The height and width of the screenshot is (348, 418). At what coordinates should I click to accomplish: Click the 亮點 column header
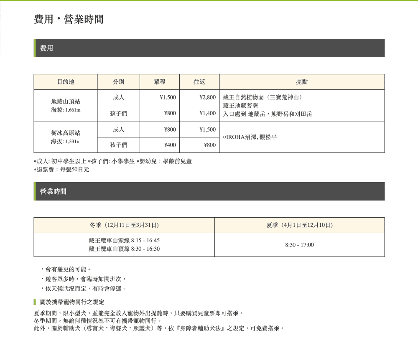[x=302, y=82]
